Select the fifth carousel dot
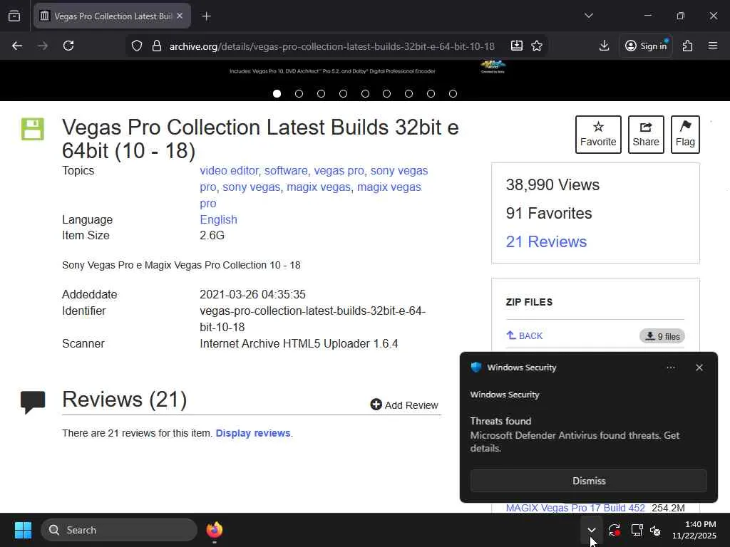 365,93
